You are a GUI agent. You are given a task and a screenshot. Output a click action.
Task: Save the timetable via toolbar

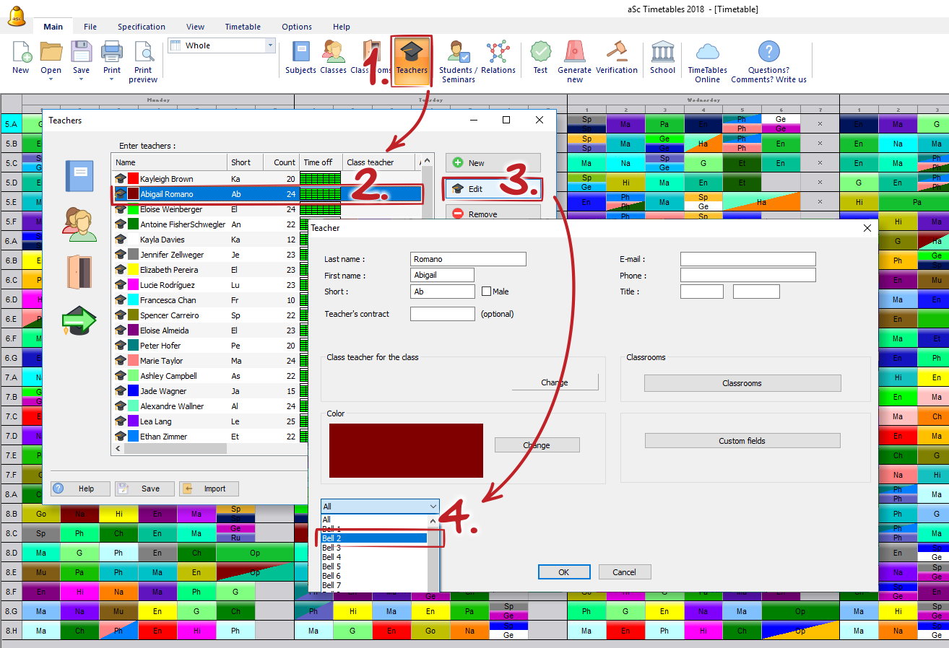point(81,53)
